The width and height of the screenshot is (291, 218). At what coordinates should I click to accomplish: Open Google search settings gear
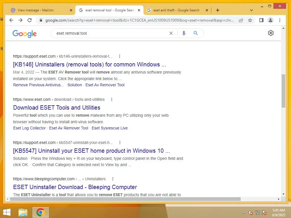(271, 33)
